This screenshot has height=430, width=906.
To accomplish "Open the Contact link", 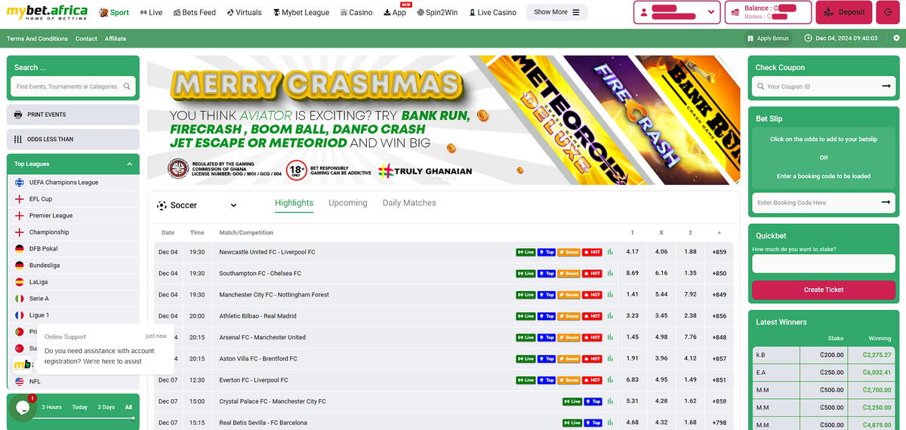I will pos(86,38).
